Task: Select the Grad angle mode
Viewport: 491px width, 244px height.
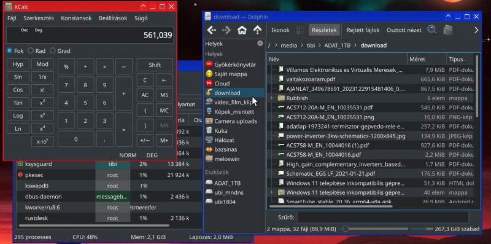Action: (60, 51)
